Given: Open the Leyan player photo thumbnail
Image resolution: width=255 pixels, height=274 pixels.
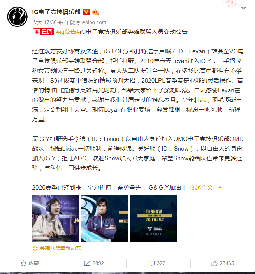Looking at the screenshot, I should click(x=56, y=218).
